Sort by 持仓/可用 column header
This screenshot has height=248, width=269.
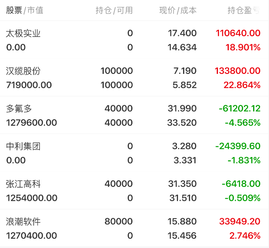[114, 10]
